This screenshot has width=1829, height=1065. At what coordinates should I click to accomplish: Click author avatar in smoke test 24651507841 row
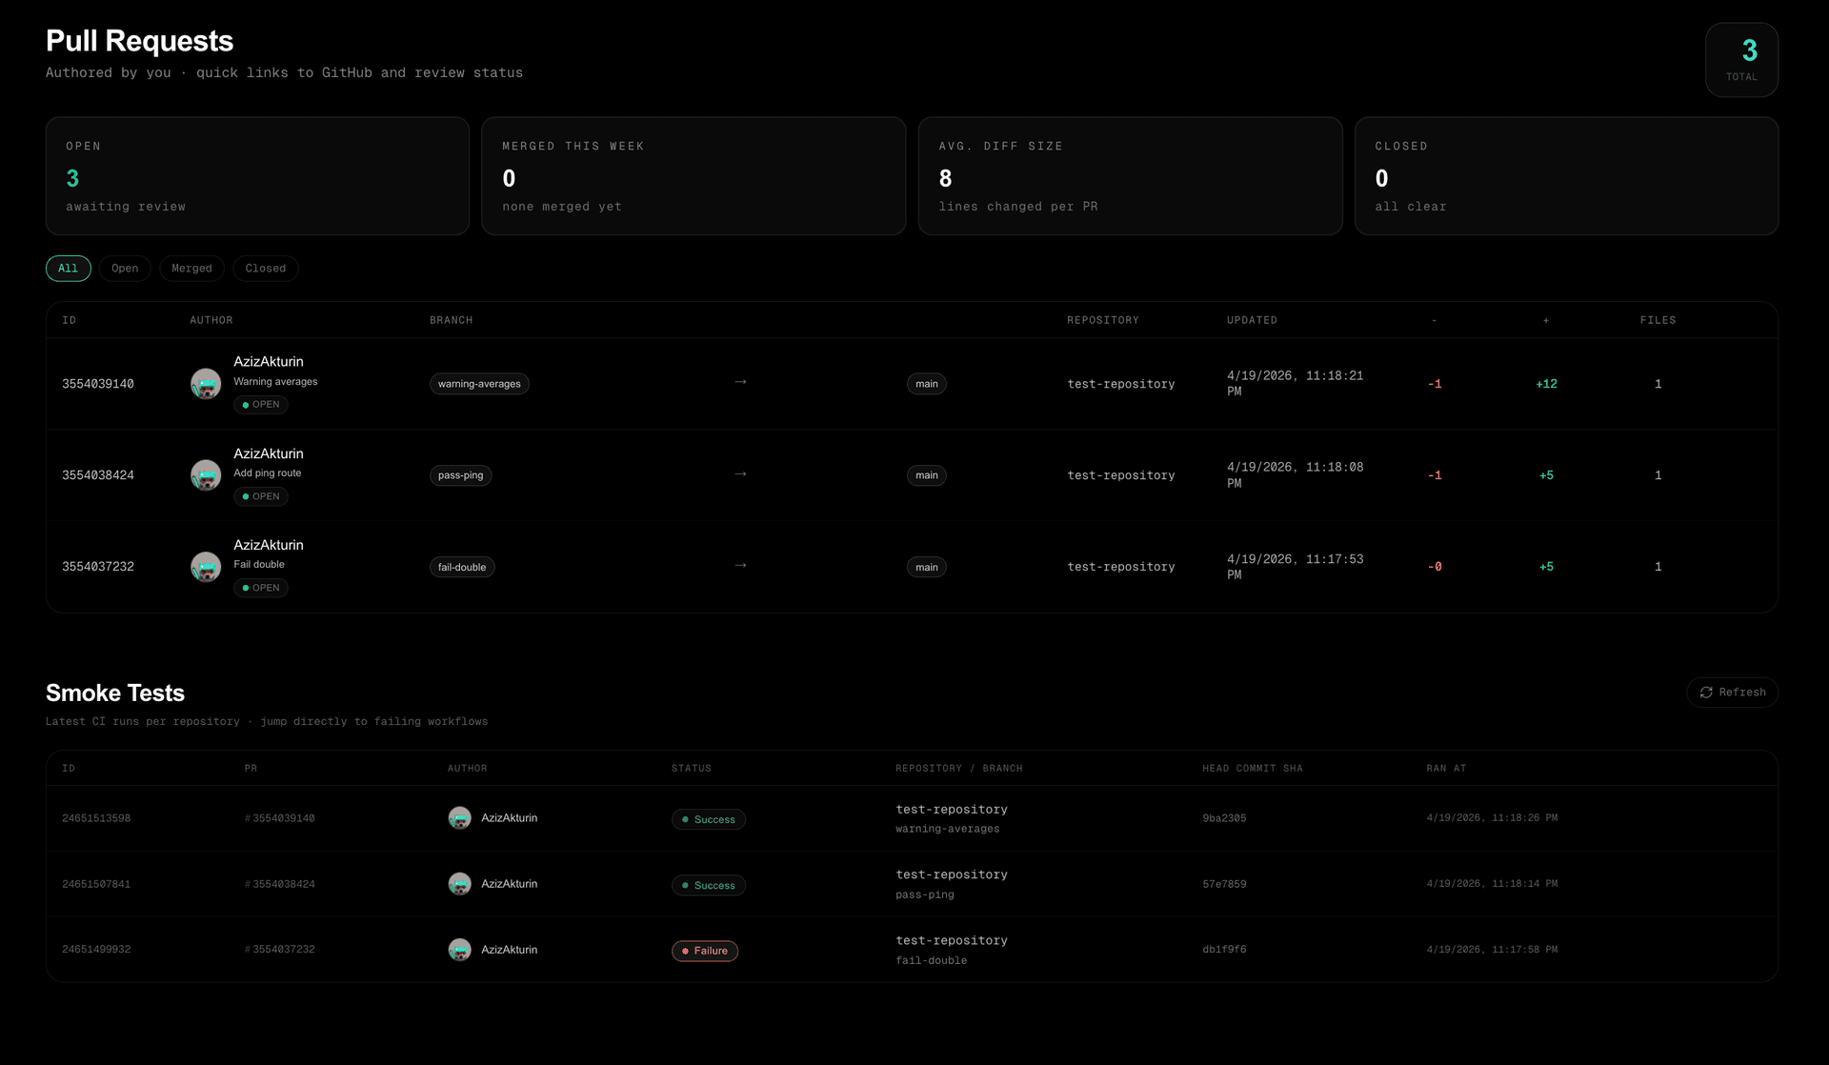coord(459,884)
